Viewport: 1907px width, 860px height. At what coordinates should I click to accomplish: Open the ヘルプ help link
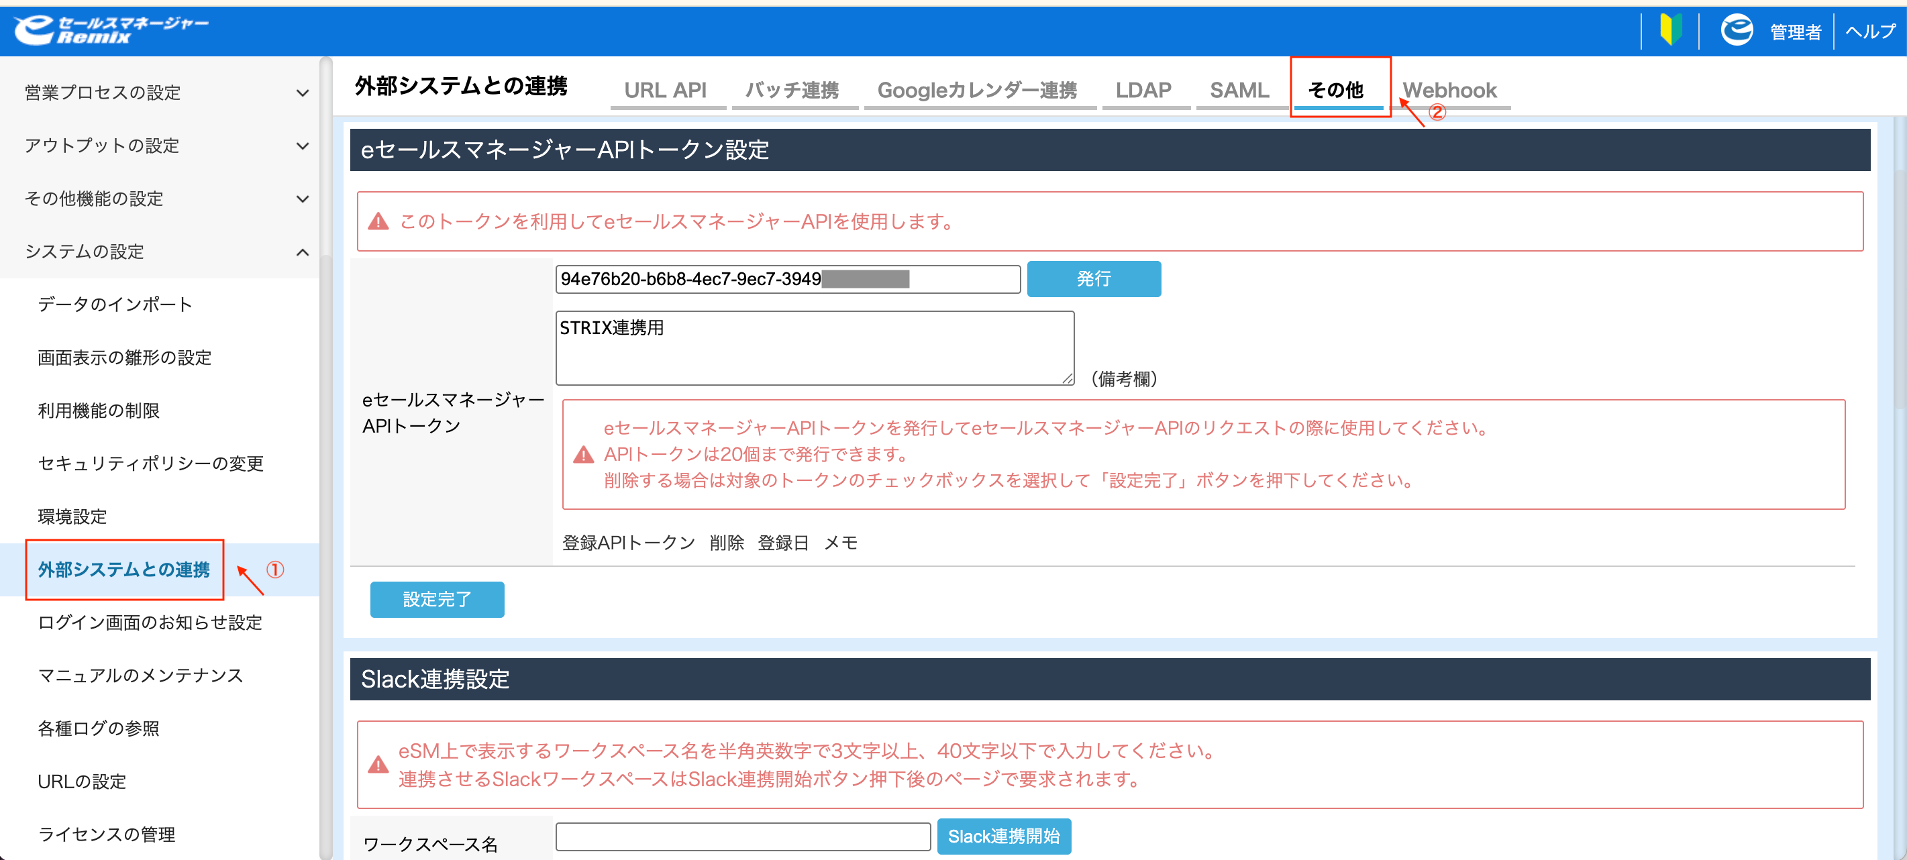pos(1870,31)
